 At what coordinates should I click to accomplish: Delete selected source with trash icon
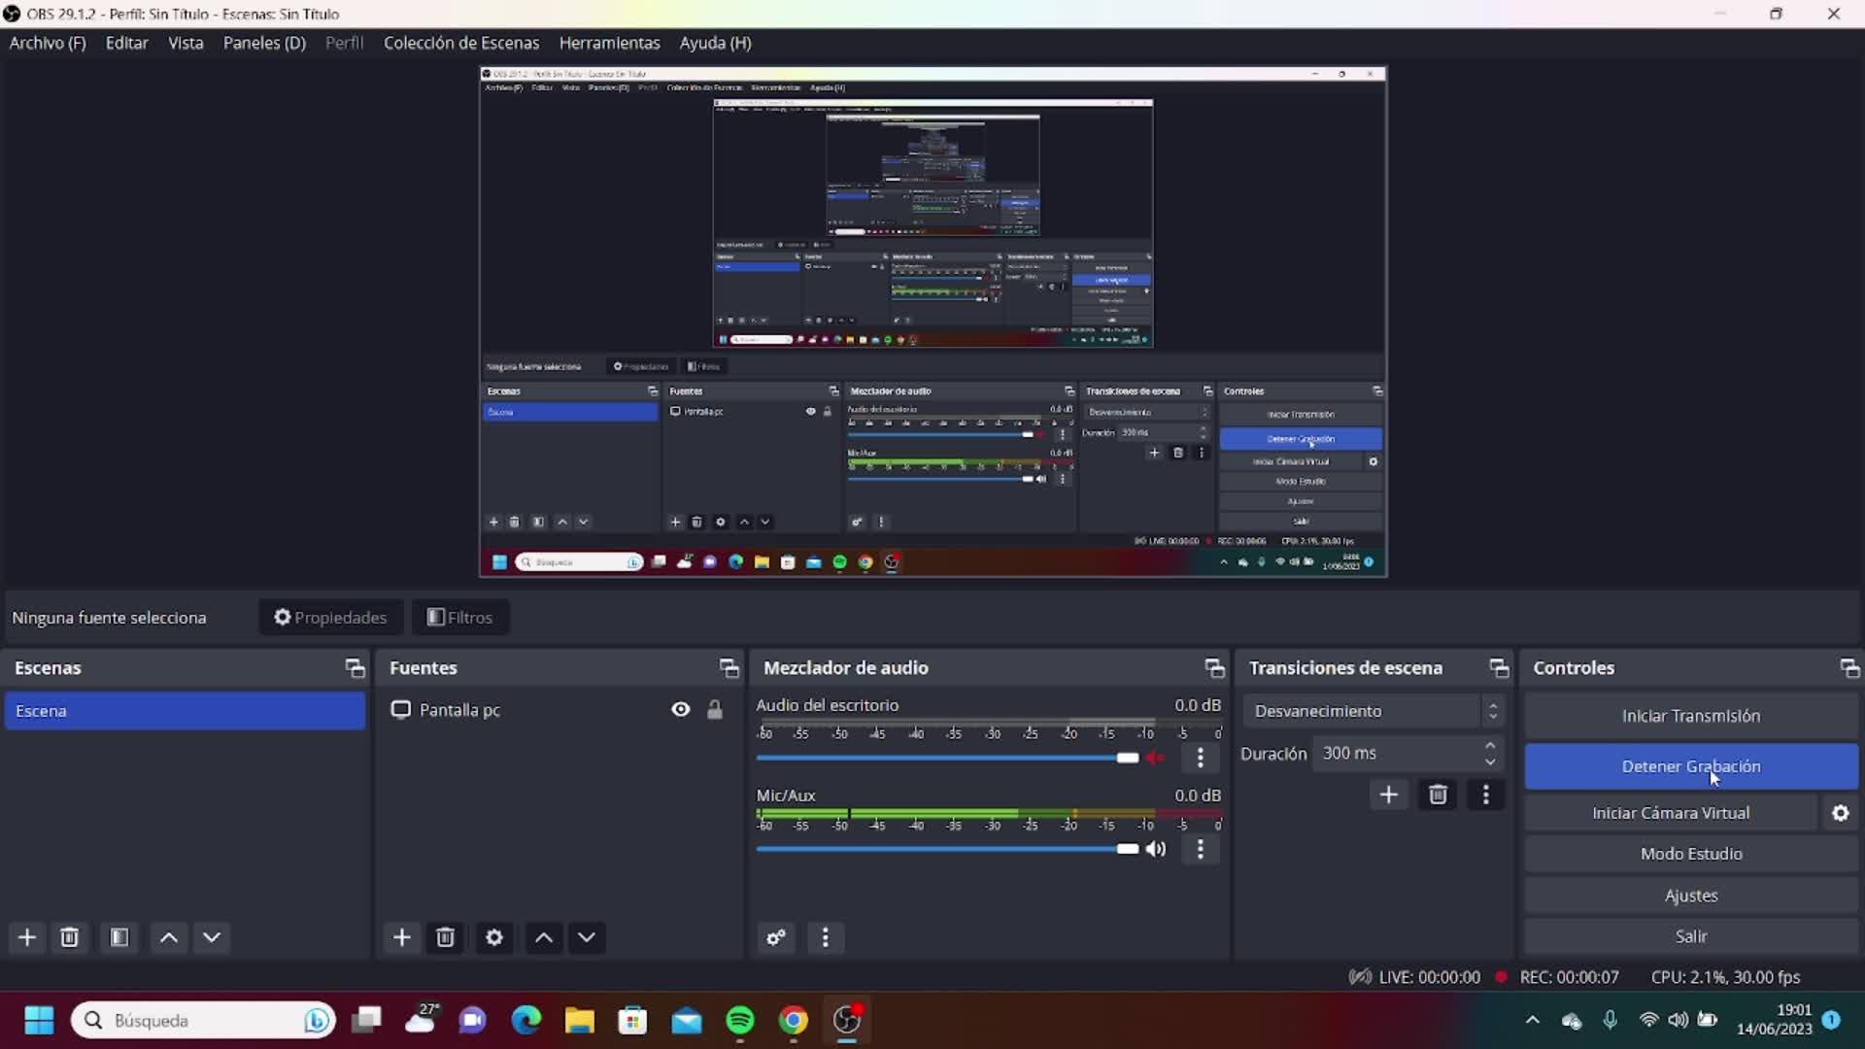(x=445, y=937)
